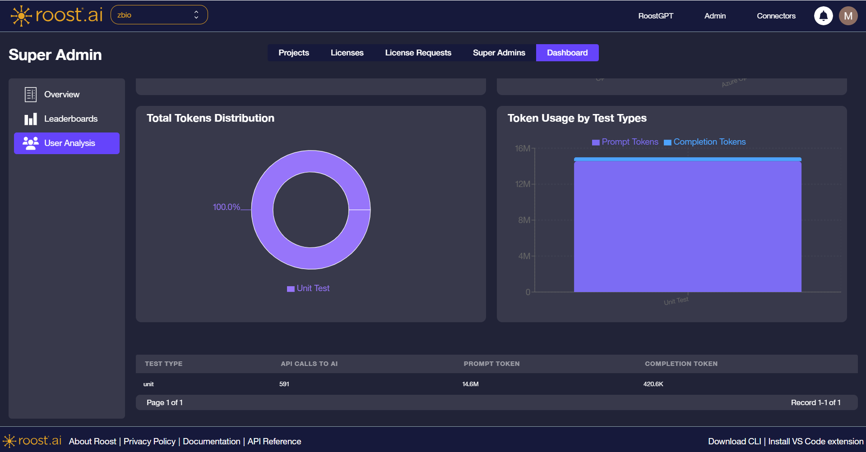Open notifications with the bell icon
The width and height of the screenshot is (866, 452).
[x=823, y=15]
